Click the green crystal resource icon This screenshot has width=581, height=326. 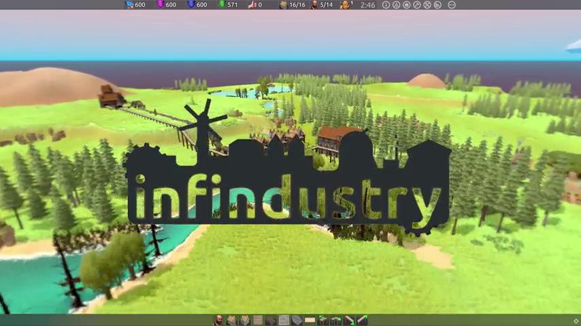222,5
